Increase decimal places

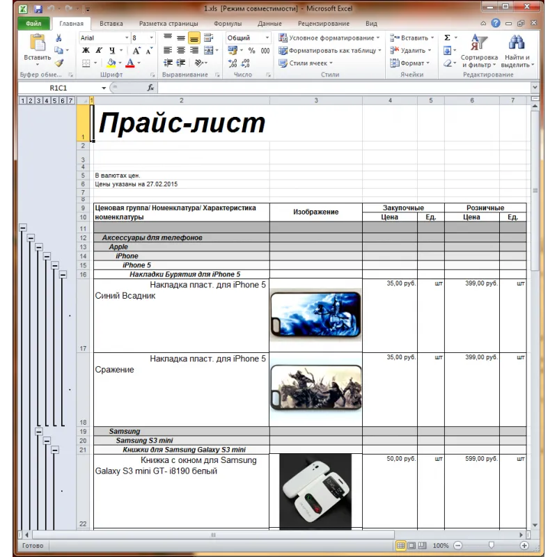pos(233,63)
